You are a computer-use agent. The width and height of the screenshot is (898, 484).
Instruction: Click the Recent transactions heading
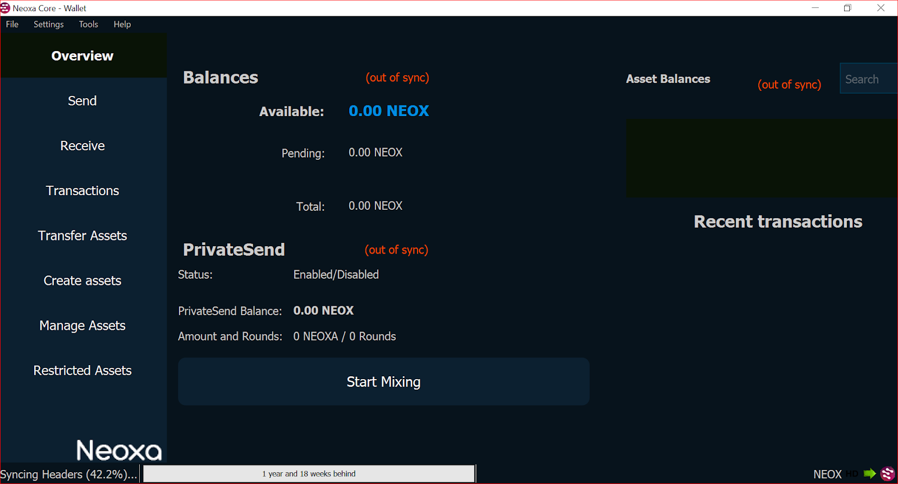[x=778, y=222]
